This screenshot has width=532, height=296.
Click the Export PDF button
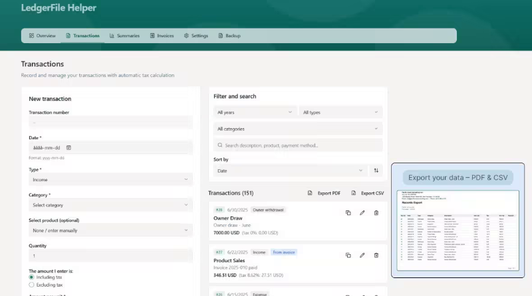(324, 193)
